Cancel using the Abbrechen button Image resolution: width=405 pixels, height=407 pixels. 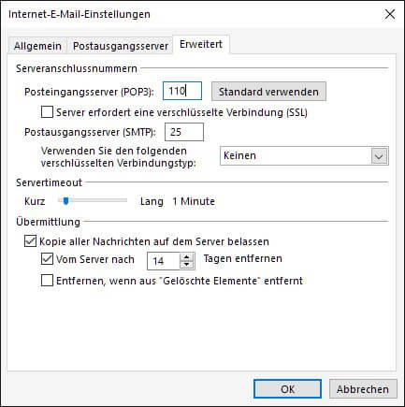363,389
